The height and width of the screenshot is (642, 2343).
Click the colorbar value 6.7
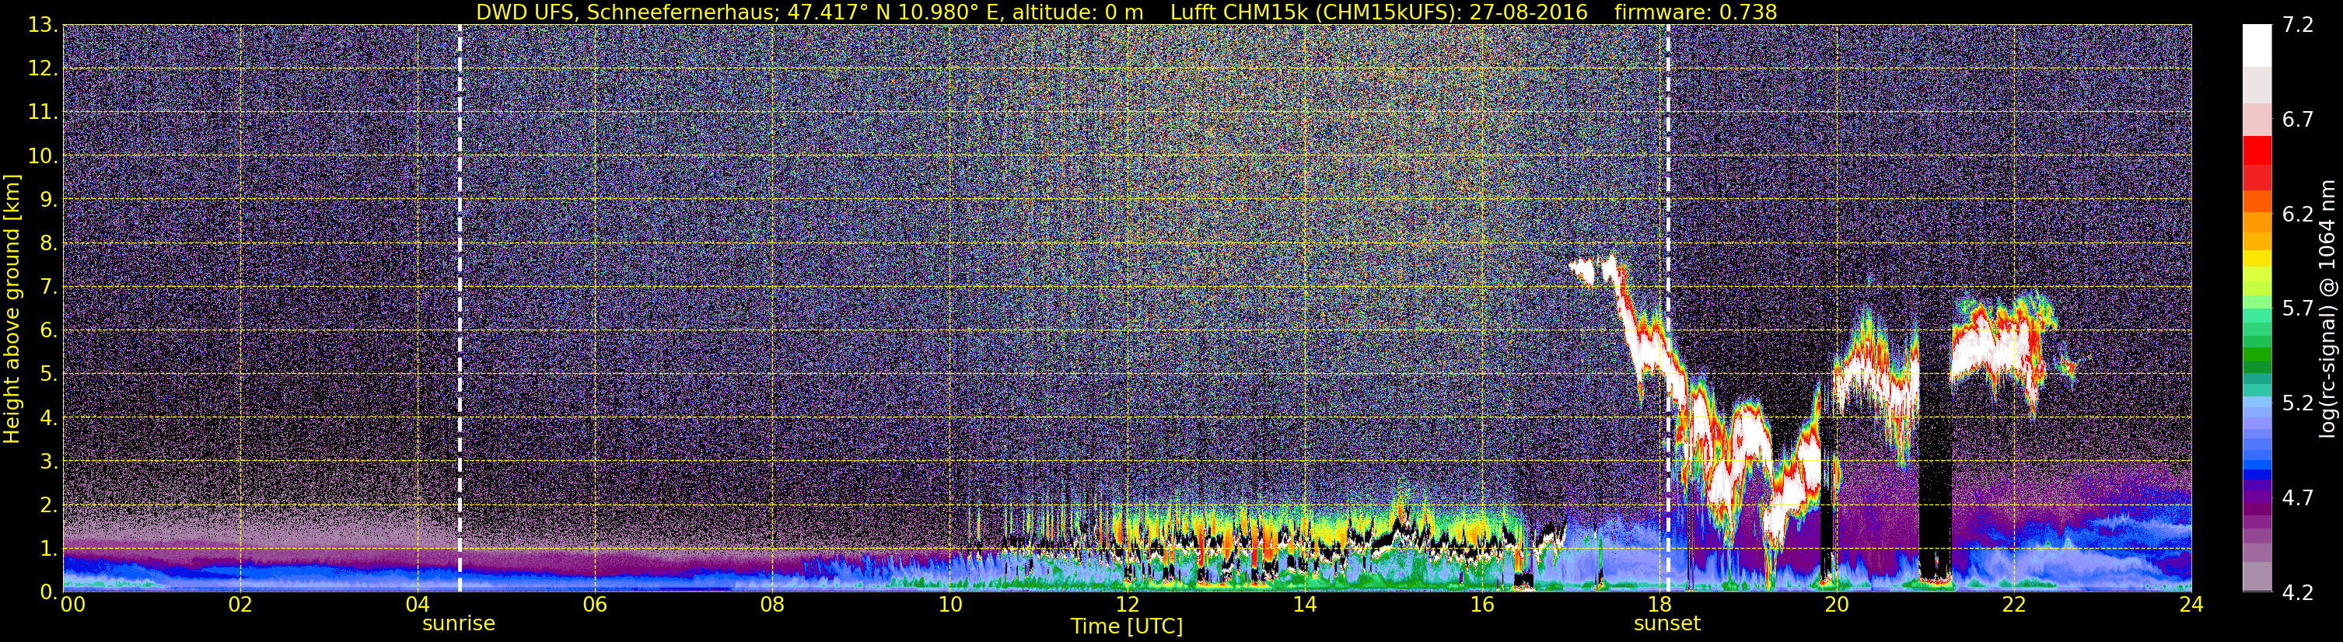[2298, 120]
